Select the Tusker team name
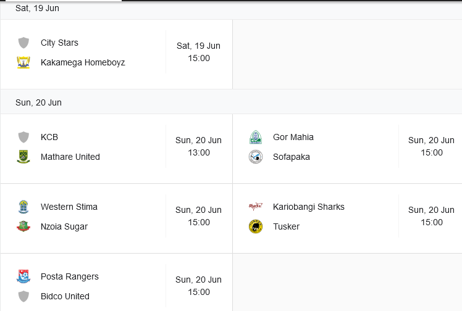Viewport: 462px width, 311px height. coord(286,226)
